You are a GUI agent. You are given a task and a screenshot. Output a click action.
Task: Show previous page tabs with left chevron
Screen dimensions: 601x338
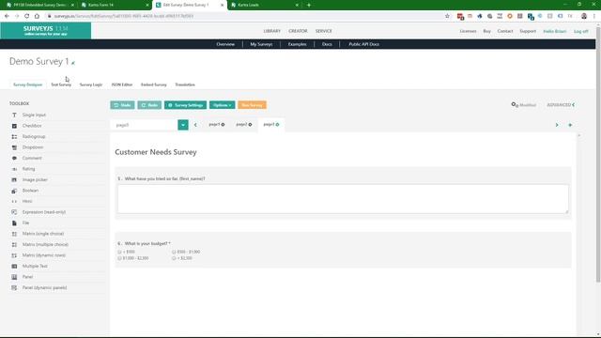(195, 125)
